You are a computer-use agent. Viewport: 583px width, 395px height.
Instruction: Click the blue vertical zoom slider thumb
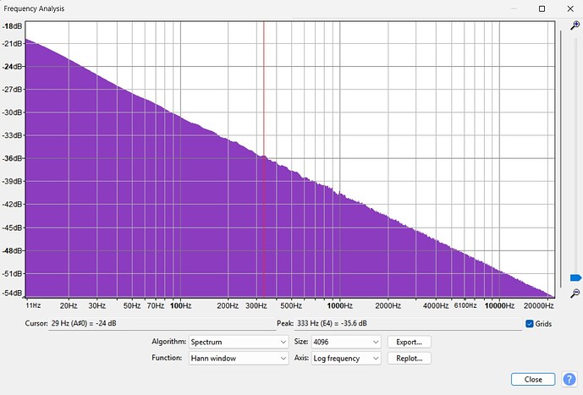[x=575, y=277]
